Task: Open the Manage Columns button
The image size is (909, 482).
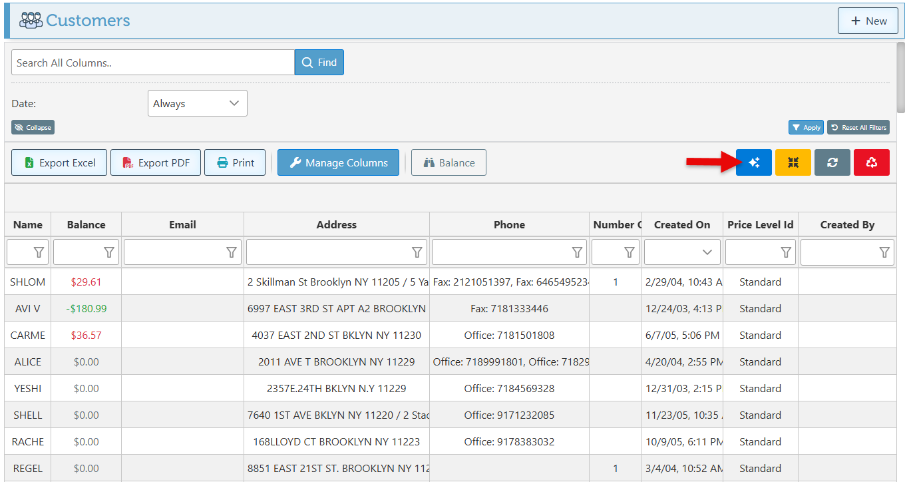Action: pyautogui.click(x=338, y=162)
